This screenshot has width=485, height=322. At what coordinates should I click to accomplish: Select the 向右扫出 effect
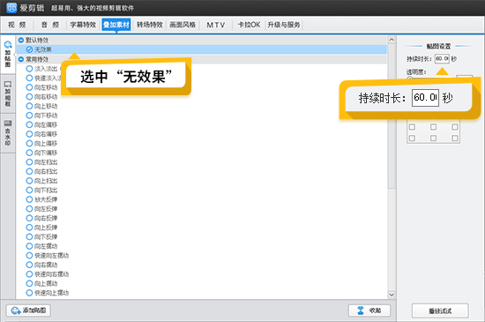pos(41,171)
